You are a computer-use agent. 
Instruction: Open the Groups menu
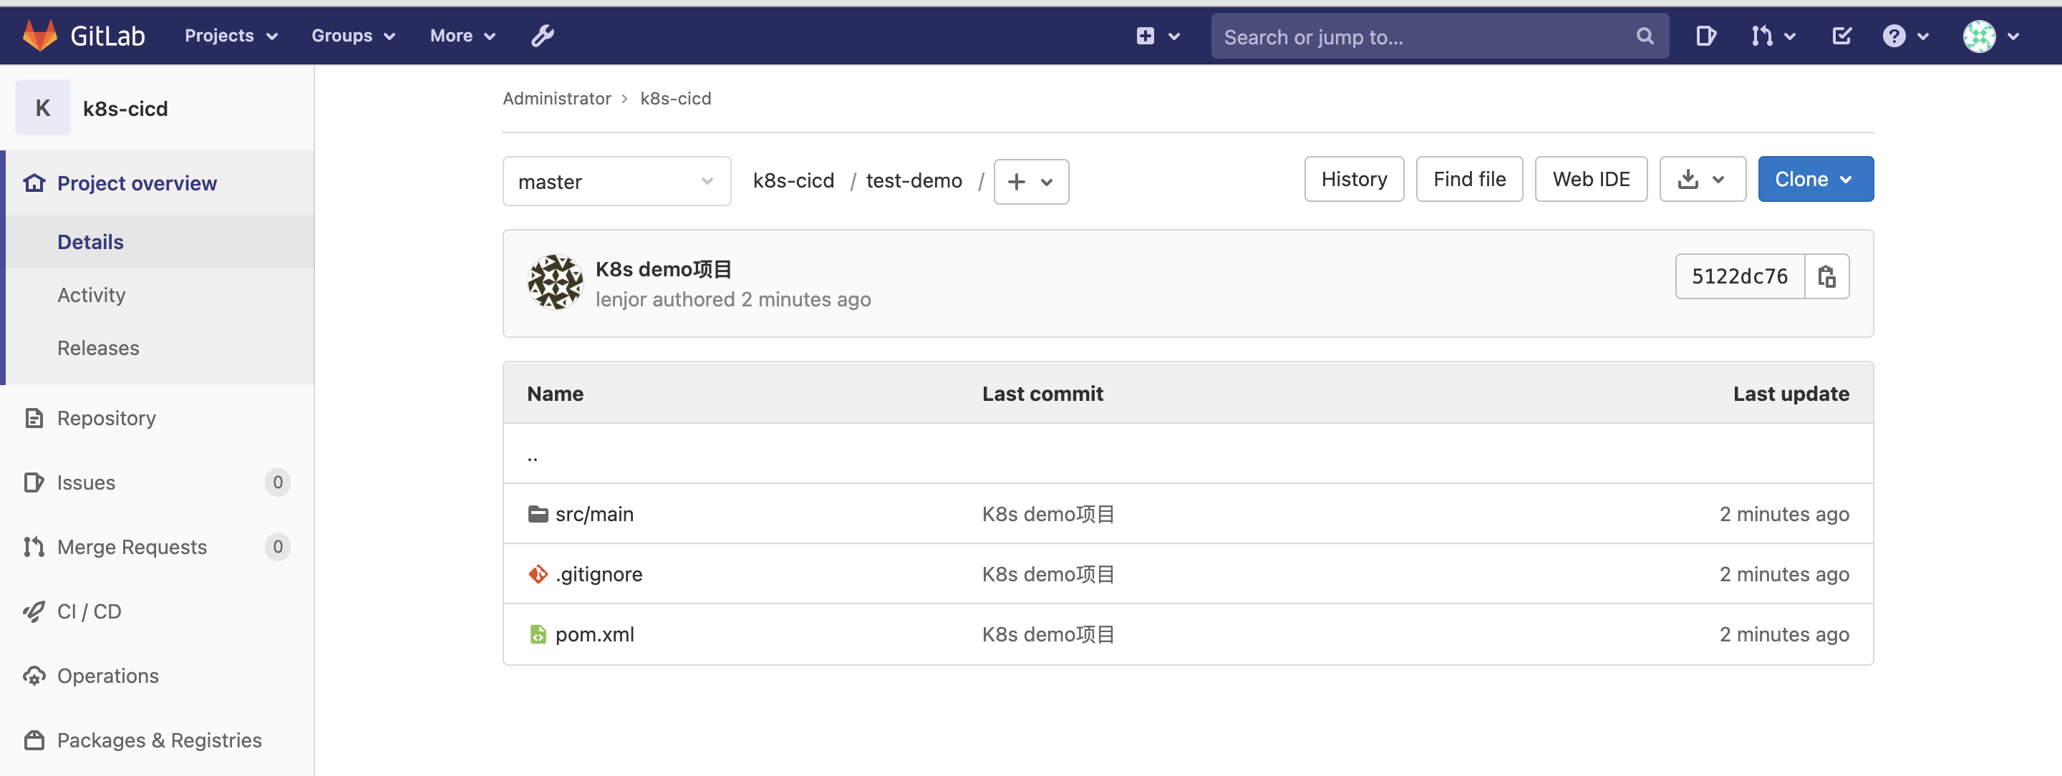[353, 36]
